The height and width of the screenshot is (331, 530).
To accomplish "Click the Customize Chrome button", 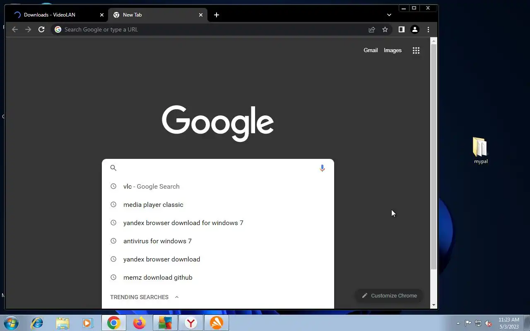I will coord(389,295).
